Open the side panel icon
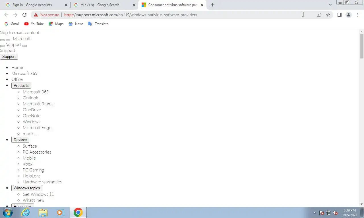The image size is (364, 218). (339, 15)
